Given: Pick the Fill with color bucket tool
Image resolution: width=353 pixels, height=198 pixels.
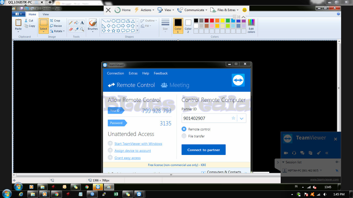Looking at the screenshot, I should pos(76,23).
